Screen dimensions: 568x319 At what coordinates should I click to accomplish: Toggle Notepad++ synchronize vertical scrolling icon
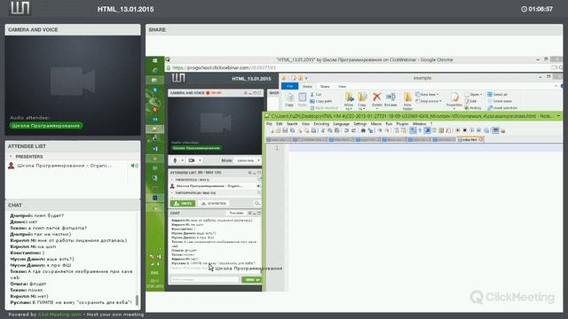pos(397,130)
